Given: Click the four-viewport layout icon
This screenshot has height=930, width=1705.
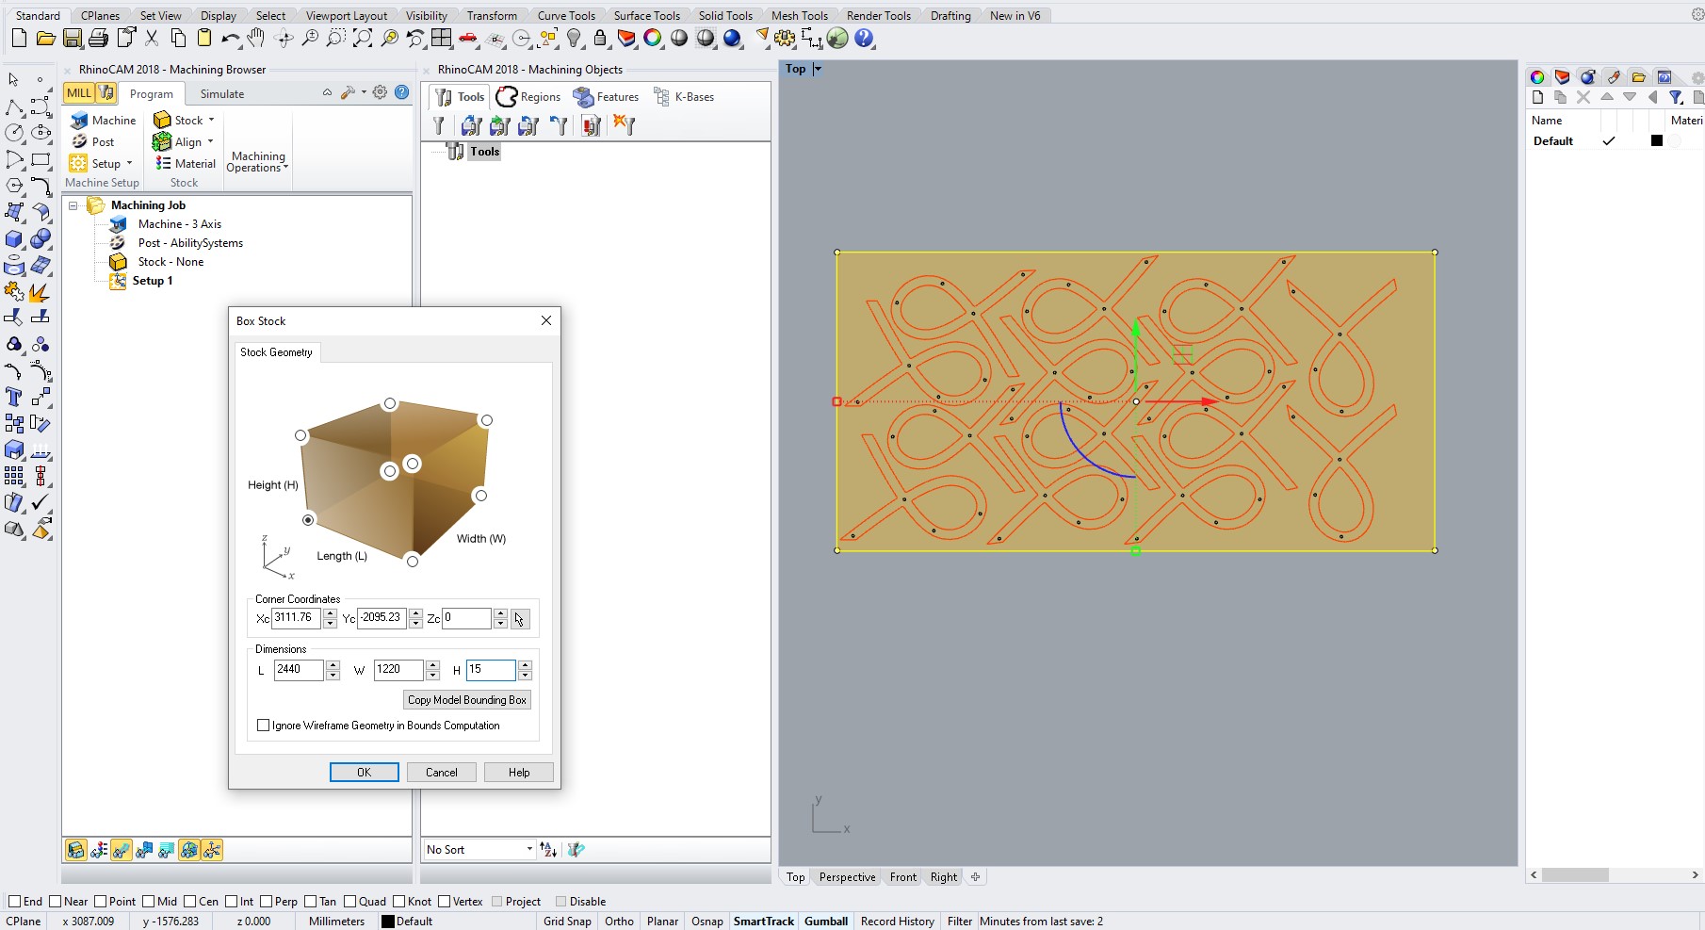Looking at the screenshot, I should 441,39.
